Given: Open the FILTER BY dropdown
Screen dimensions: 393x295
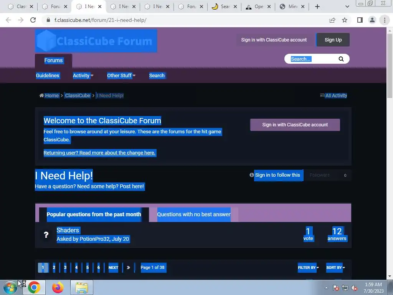Looking at the screenshot, I should click(x=308, y=267).
